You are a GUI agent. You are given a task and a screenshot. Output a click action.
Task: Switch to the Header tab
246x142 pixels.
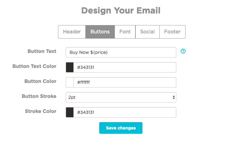tap(72, 32)
